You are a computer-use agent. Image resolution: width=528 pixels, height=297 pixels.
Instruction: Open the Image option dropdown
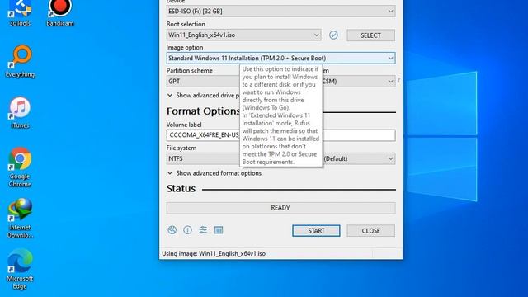[280, 59]
